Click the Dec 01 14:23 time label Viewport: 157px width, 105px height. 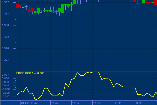pos(29,103)
